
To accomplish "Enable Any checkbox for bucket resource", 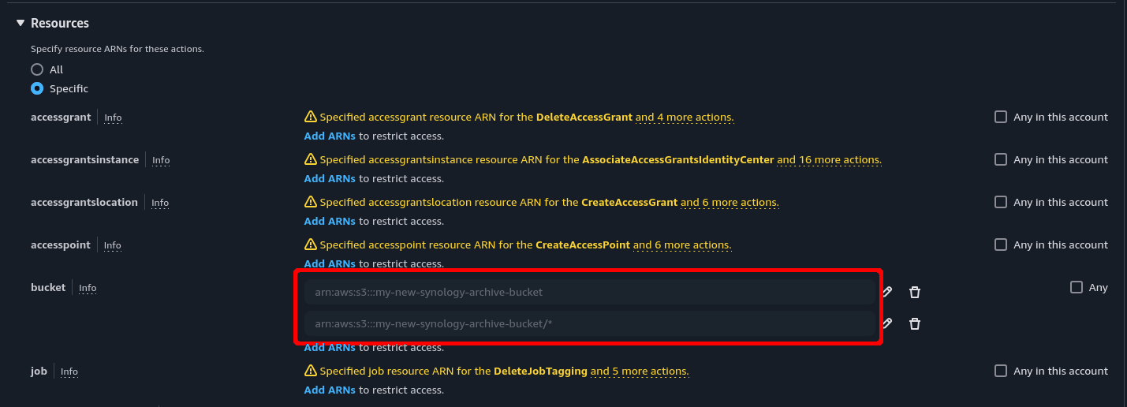I will coord(1077,287).
